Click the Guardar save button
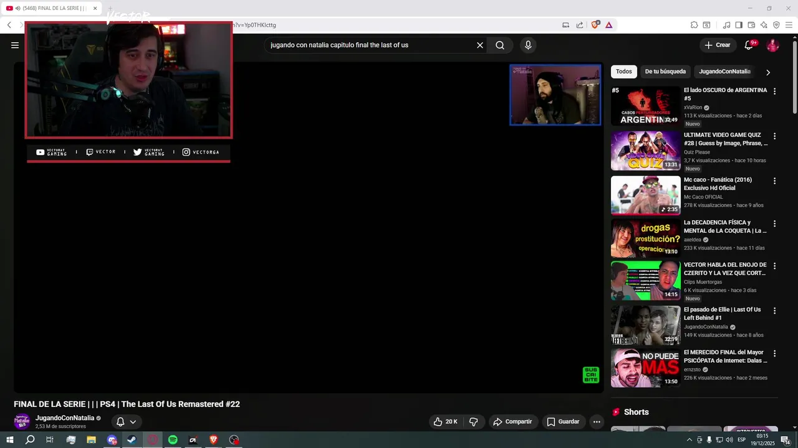798x448 pixels. (x=563, y=422)
